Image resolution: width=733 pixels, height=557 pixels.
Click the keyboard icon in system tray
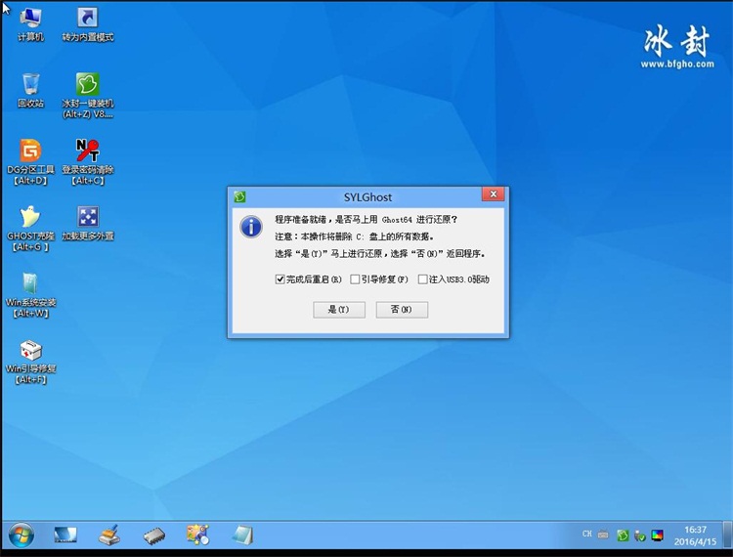tap(604, 535)
